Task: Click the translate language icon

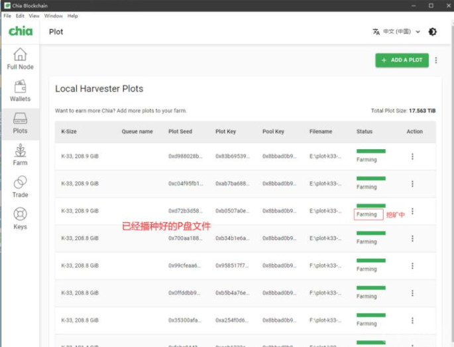Action: 376,32
